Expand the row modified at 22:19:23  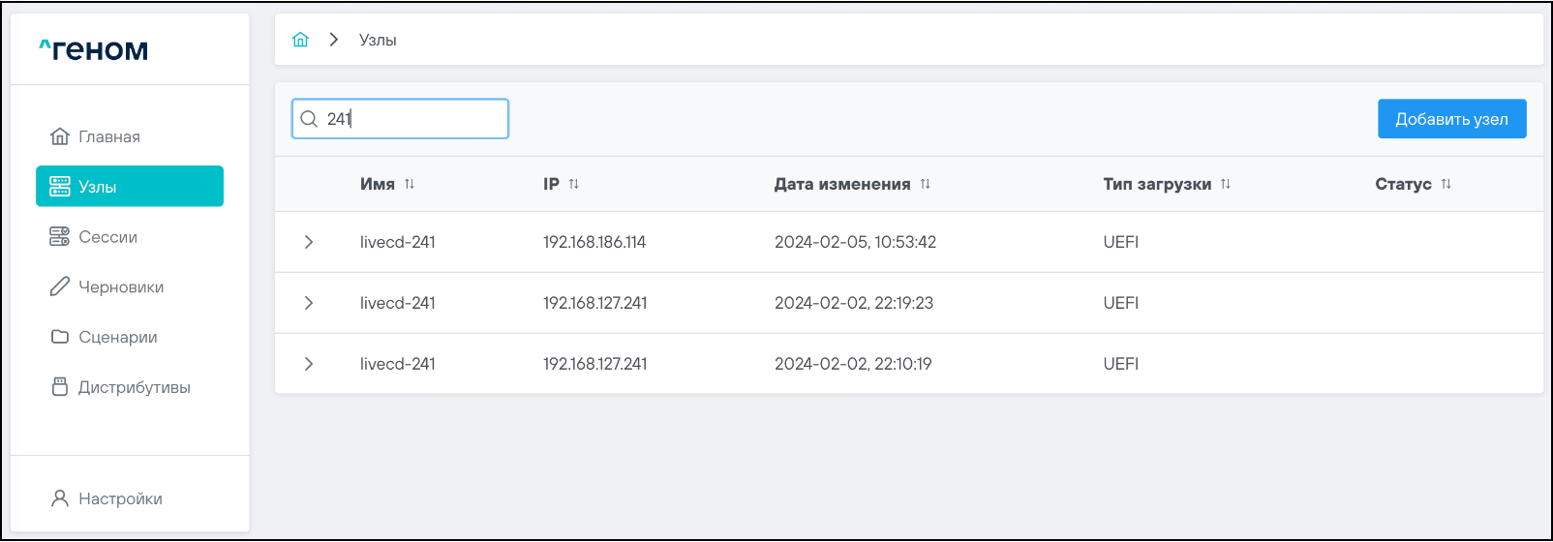[309, 303]
